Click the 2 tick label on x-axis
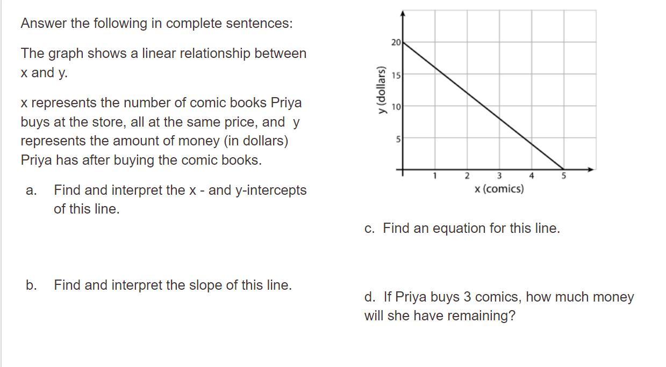The height and width of the screenshot is (367, 666). [467, 175]
